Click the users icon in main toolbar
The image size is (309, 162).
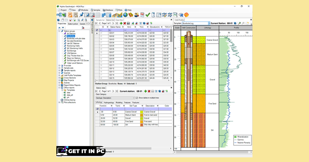(x=137, y=15)
